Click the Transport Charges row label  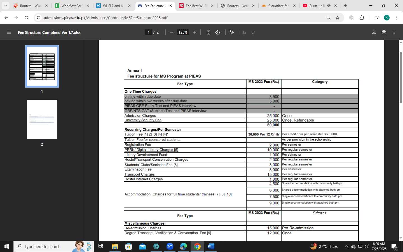[140, 174]
